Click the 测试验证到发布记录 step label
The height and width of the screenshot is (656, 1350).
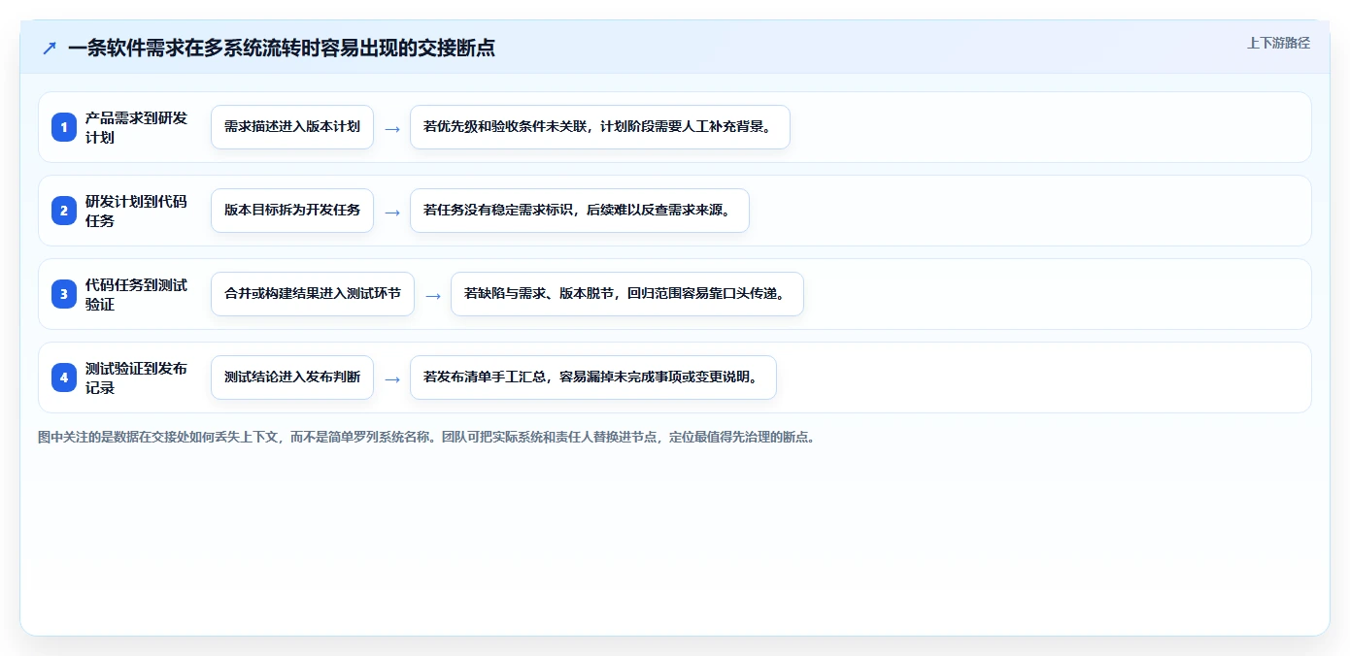(x=137, y=377)
